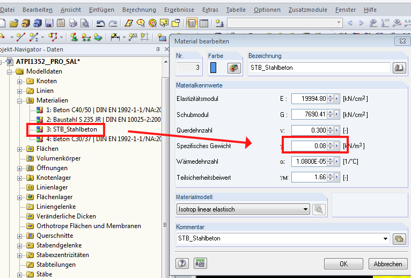Viewport: 411px width, 278px height.
Task: Click the Redo arrow in toolbar
Action: click(x=112, y=23)
